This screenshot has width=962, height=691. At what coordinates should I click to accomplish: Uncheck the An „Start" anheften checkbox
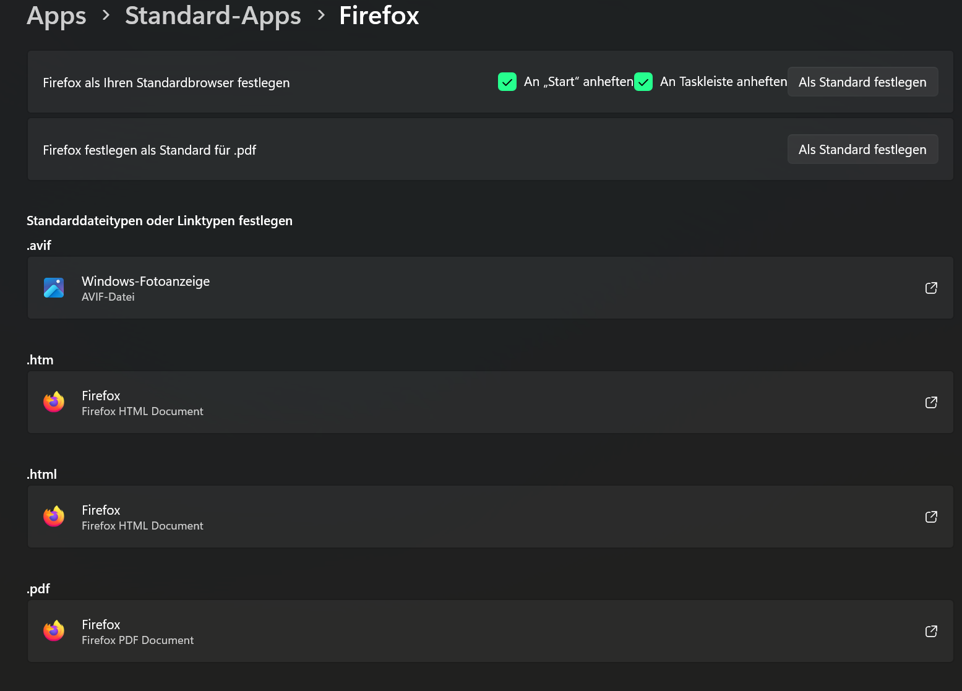click(507, 82)
